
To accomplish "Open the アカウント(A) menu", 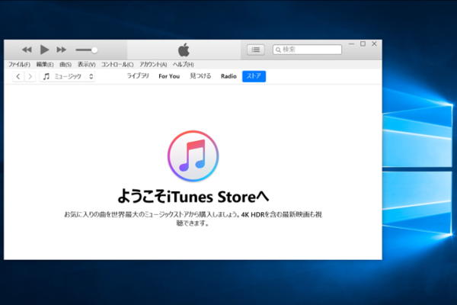I will point(153,64).
